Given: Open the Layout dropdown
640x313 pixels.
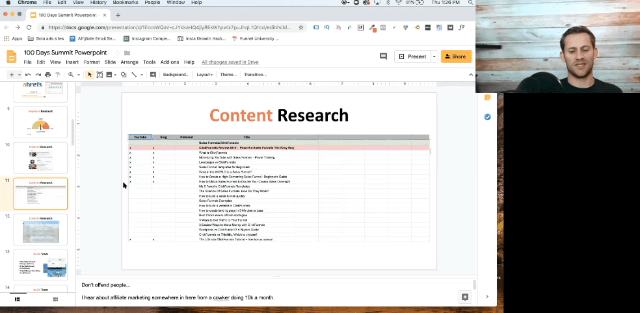Looking at the screenshot, I should click(x=204, y=75).
